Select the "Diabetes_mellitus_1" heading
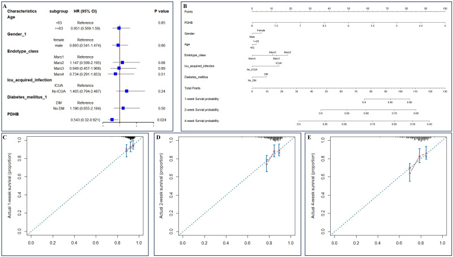Image resolution: width=453 pixels, height=257 pixels. [27, 97]
